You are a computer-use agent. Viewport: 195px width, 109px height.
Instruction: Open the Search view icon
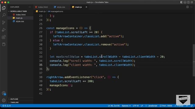4,15
